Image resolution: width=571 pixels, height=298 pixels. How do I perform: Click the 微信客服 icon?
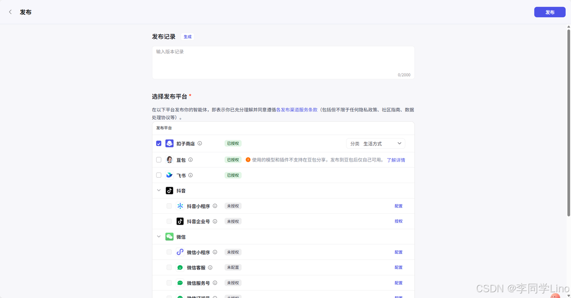[x=180, y=267]
